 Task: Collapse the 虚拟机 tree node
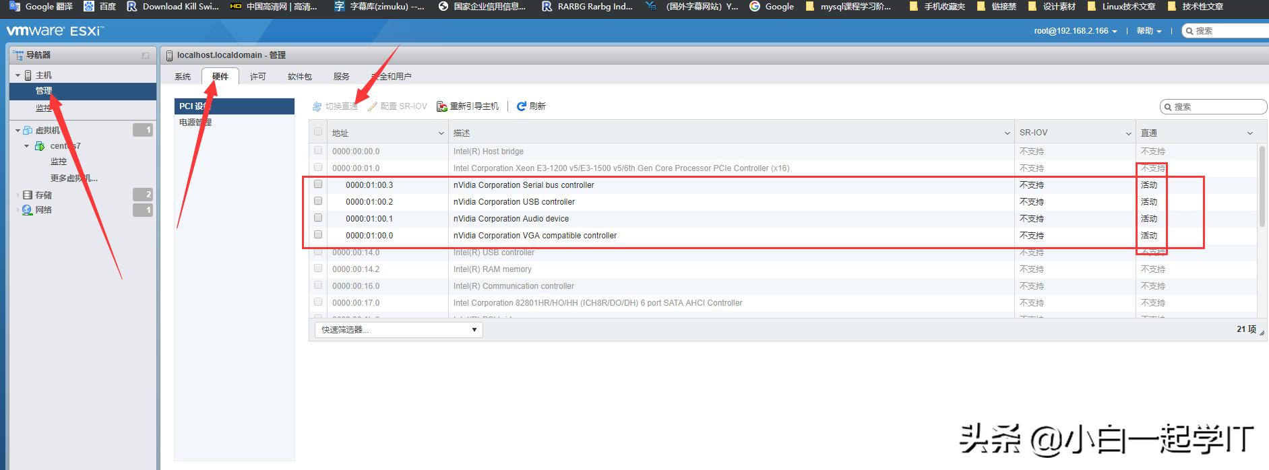pyautogui.click(x=18, y=131)
